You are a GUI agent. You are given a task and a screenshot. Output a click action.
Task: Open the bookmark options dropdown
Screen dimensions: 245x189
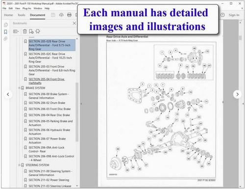[x=16, y=31]
